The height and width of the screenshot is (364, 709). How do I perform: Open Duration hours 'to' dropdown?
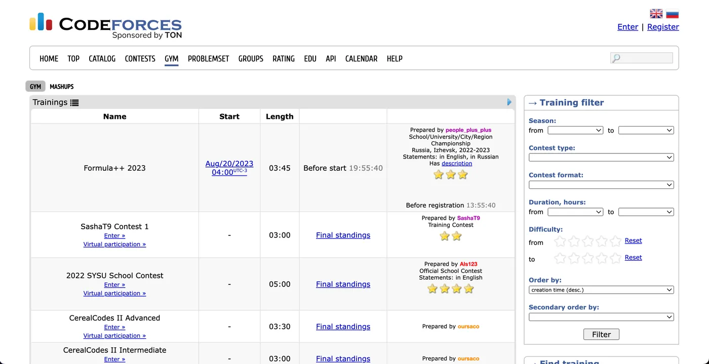click(646, 212)
